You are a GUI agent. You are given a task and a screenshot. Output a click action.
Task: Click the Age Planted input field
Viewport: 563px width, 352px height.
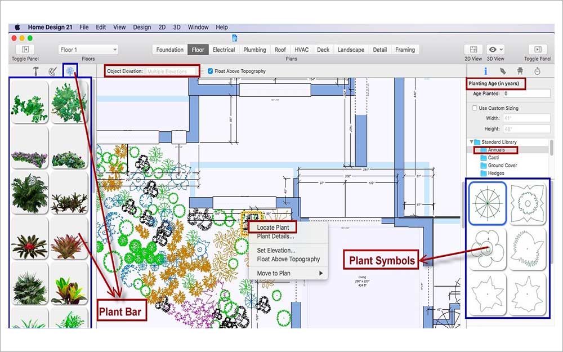point(526,93)
